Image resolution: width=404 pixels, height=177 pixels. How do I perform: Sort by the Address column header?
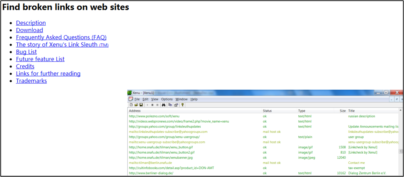(135, 111)
